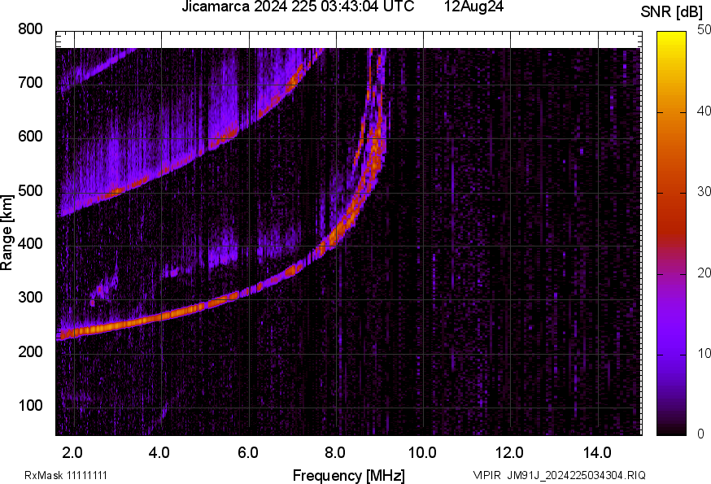Click the frequency tick label '12.0'
Image resolution: width=711 pixels, height=484 pixels.
[x=510, y=453]
